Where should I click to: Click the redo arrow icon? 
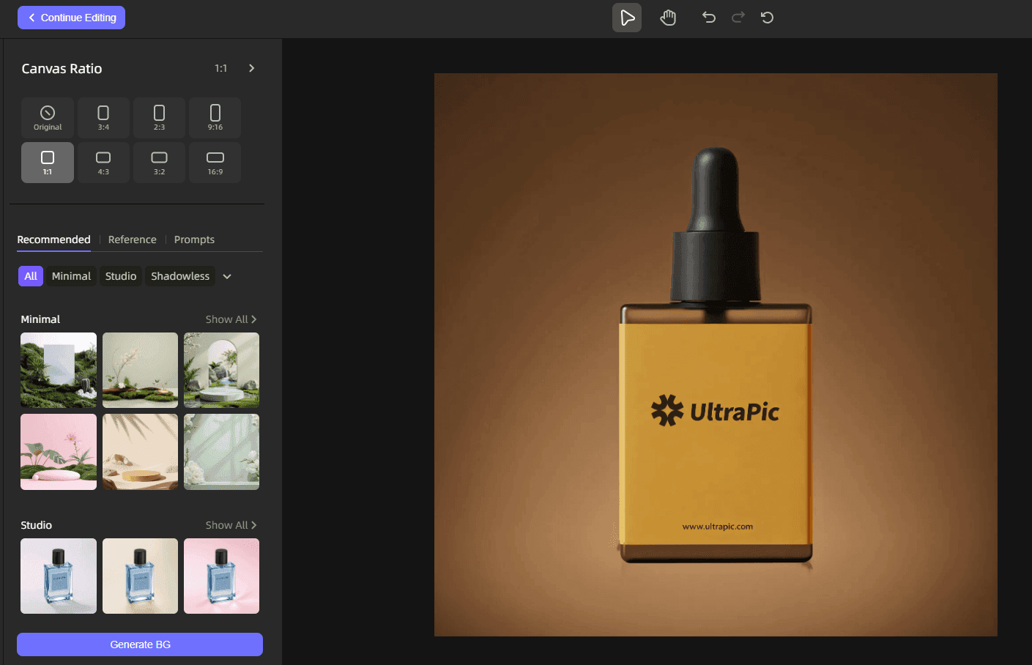coord(738,17)
